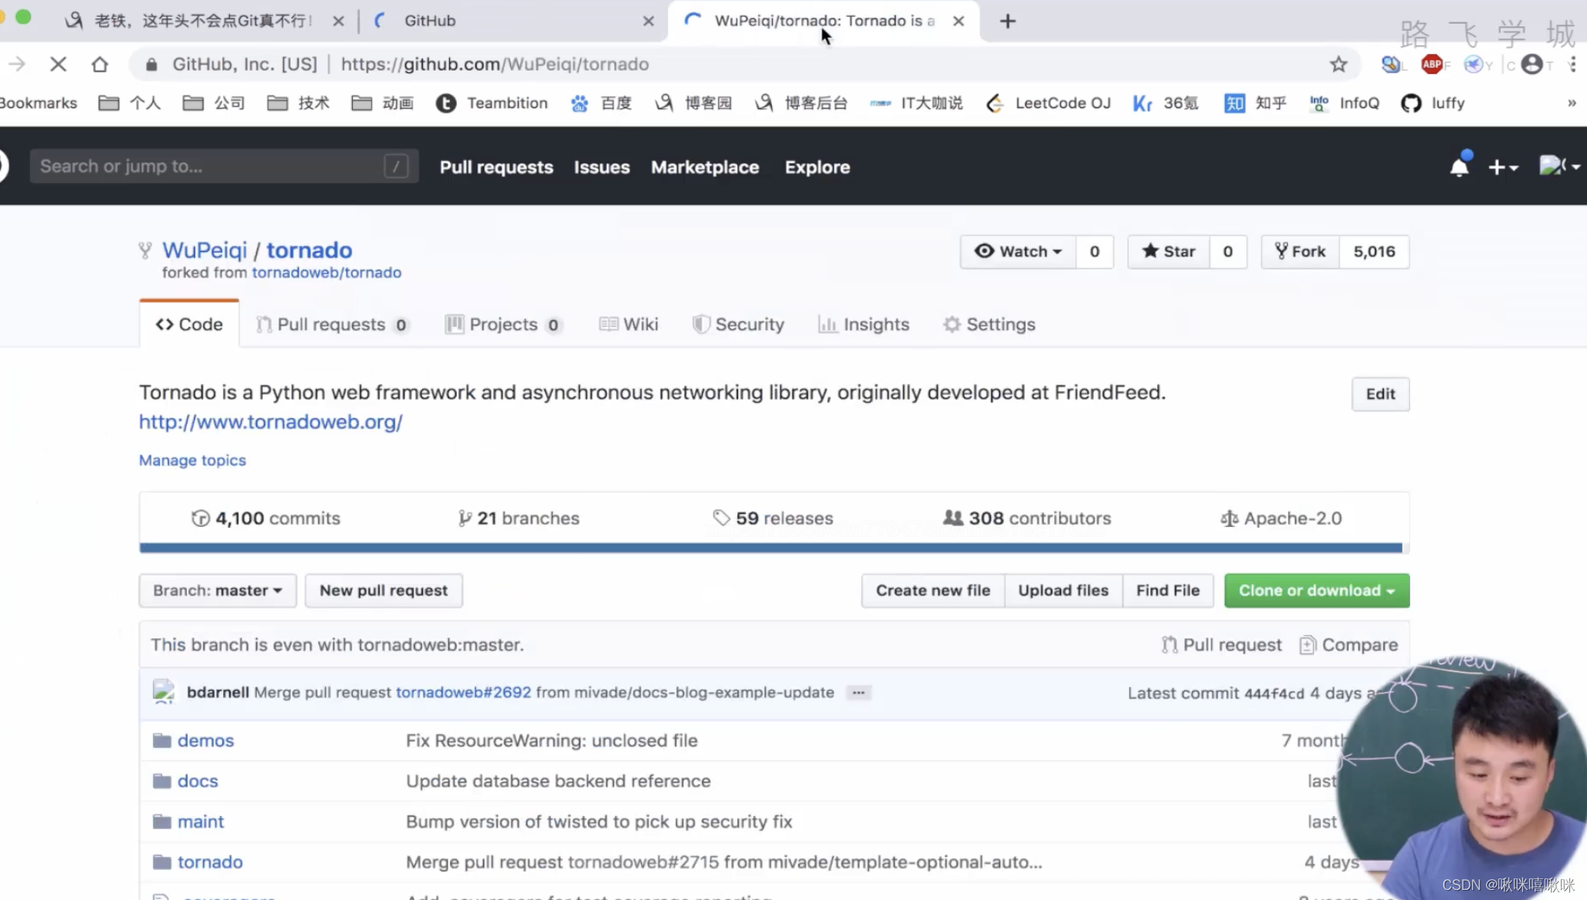1587x900 pixels.
Task: Open the luffy GitHub bookmark
Action: pos(1432,103)
